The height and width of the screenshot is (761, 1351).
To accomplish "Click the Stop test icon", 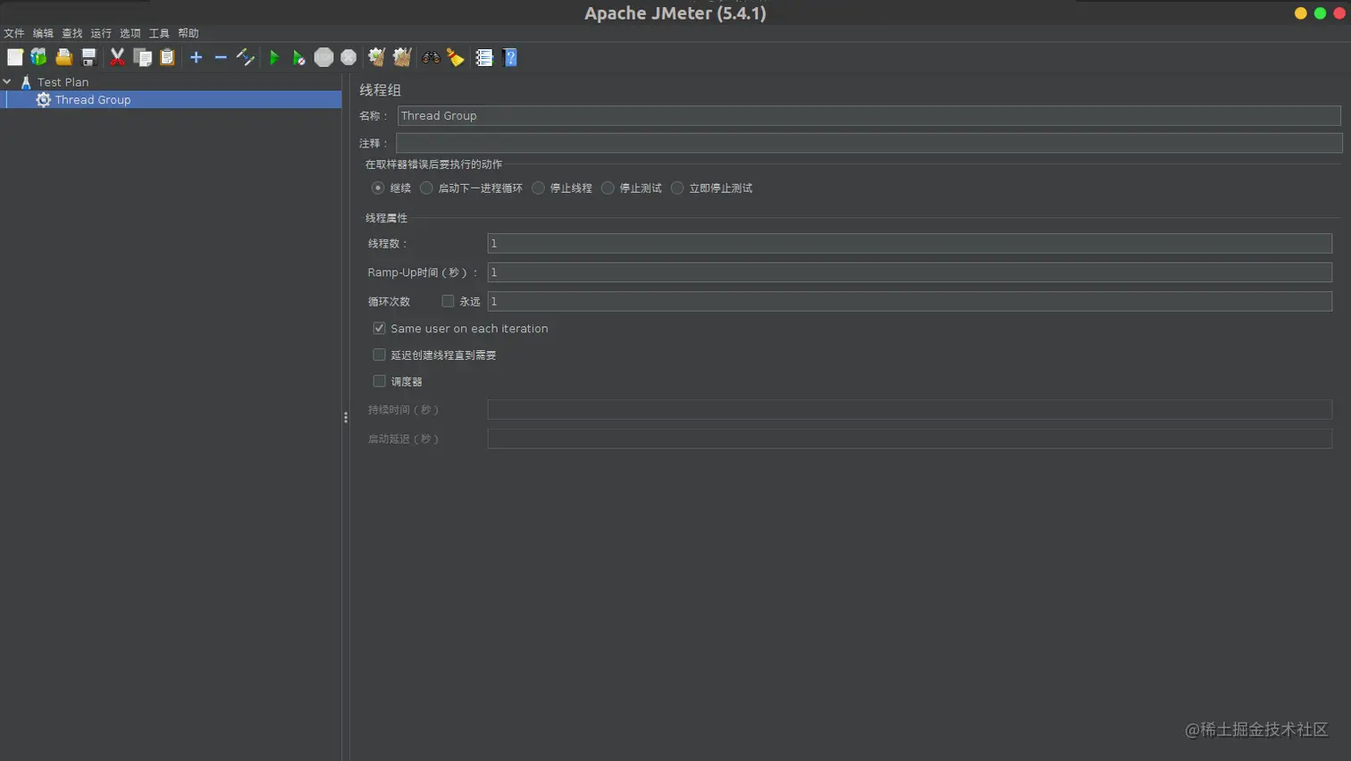I will pos(323,57).
